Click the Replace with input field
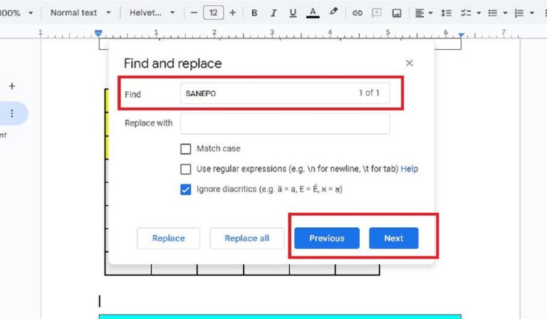Viewport: 547px width, 319px height. [285, 123]
